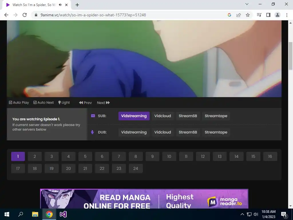Select episode 2
Image resolution: width=293 pixels, height=220 pixels.
pyautogui.click(x=35, y=156)
